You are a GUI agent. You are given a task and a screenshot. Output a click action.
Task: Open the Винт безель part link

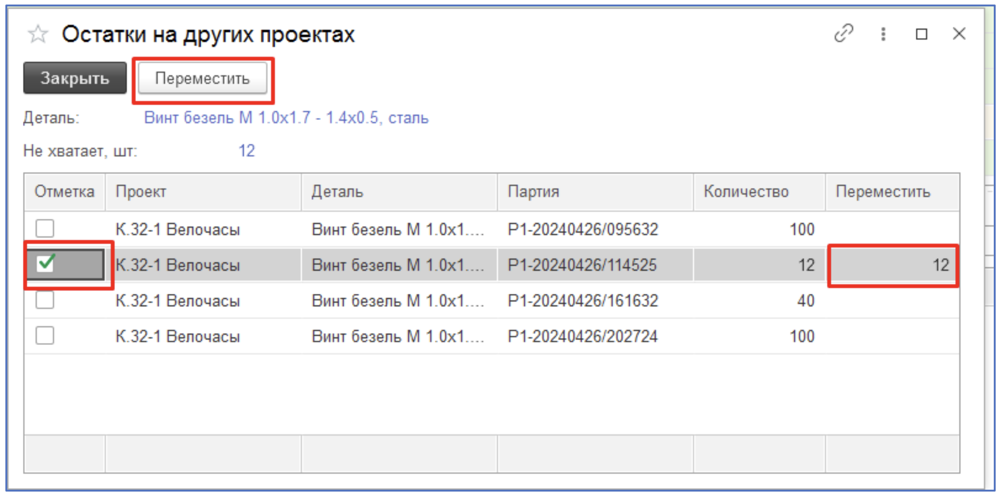click(x=286, y=118)
